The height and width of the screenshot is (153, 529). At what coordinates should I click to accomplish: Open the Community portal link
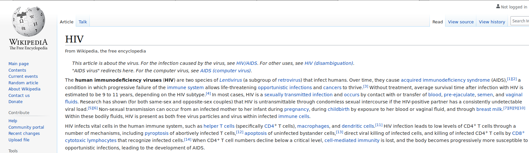[x=26, y=127]
